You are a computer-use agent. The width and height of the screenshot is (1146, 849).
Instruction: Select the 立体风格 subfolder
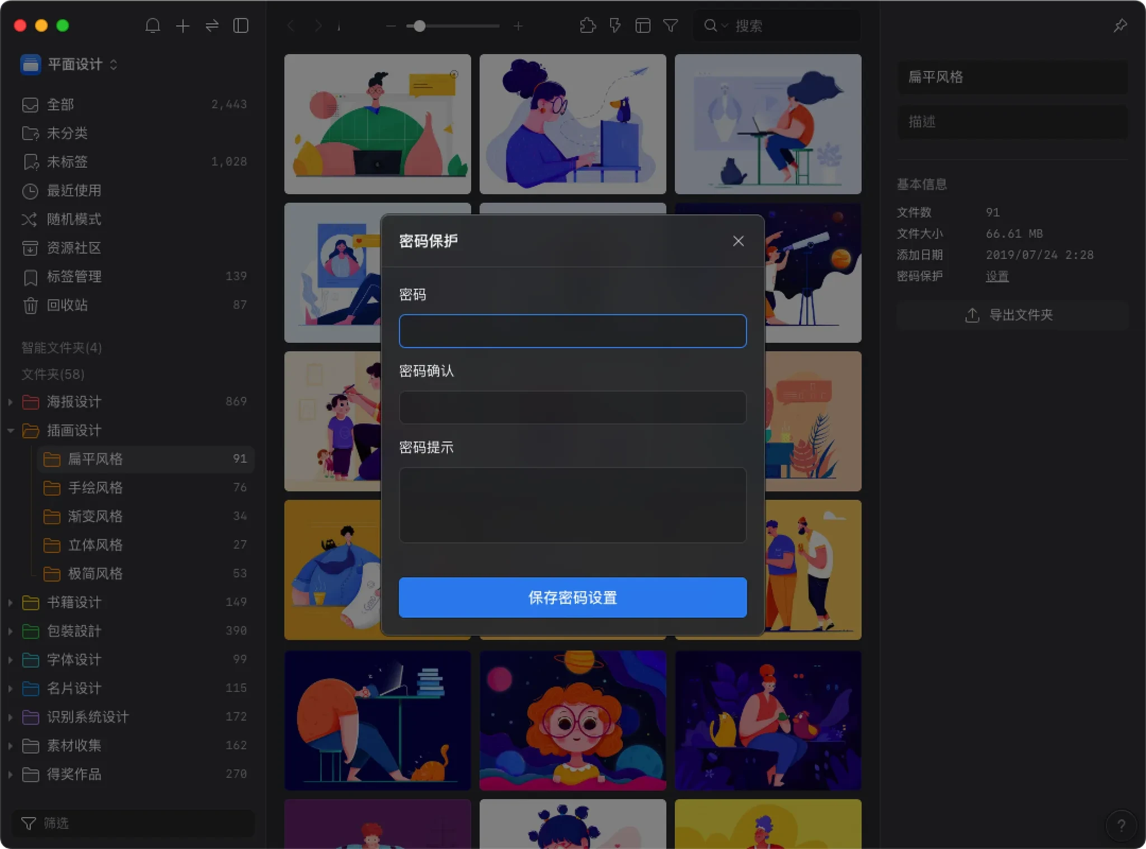145,545
